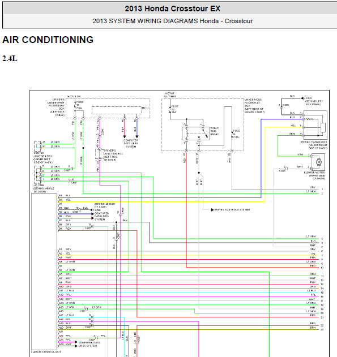
Task: Select the blue arrow below MICU
Action: coord(137,136)
